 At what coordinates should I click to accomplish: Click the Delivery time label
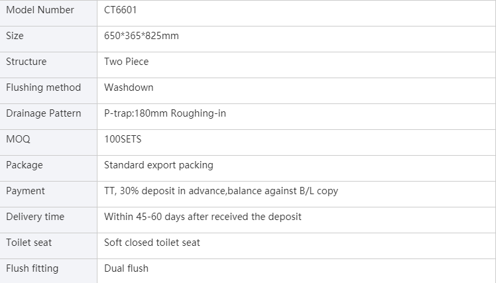coord(35,217)
